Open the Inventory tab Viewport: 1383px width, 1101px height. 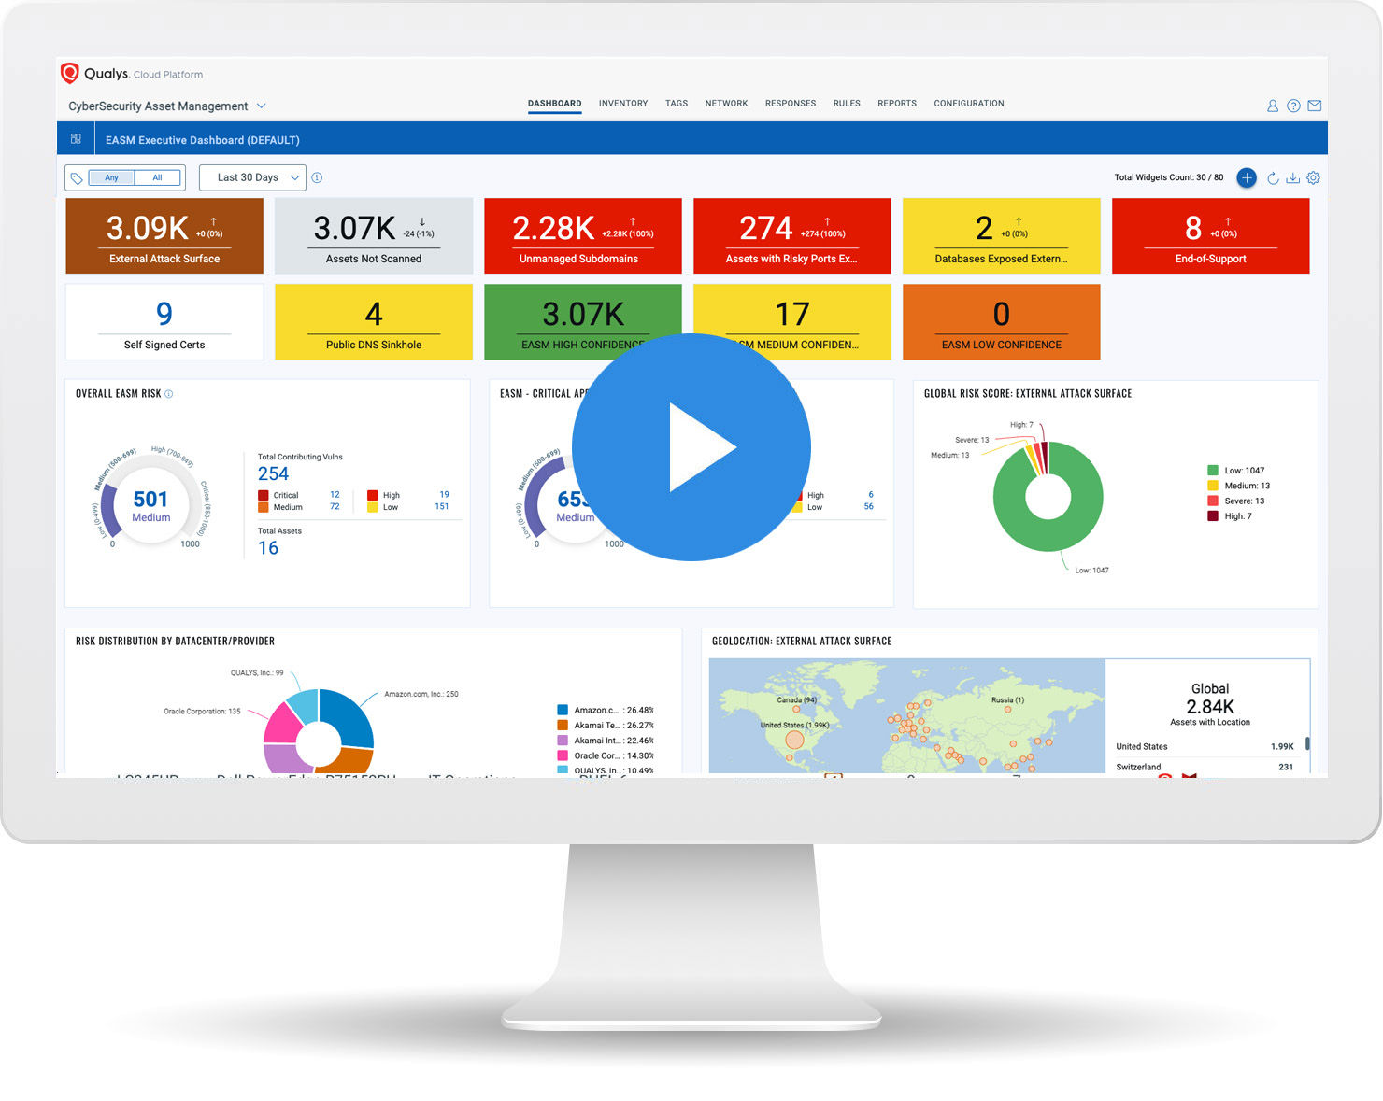[x=623, y=104]
